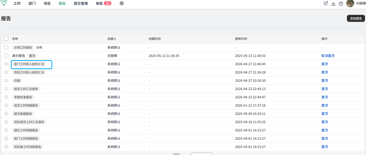
Task: Click 取消置顶 for 演示报告
Action: [328, 56]
